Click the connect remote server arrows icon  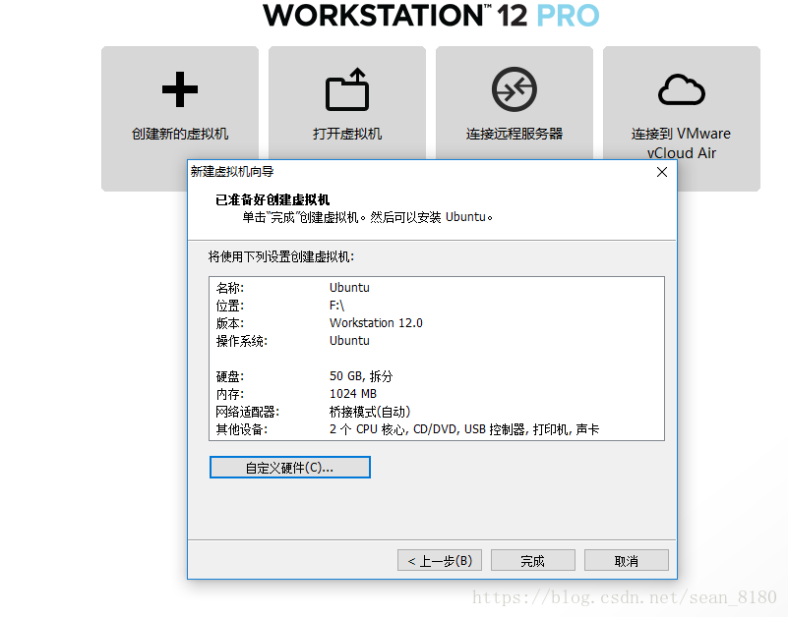tap(515, 89)
